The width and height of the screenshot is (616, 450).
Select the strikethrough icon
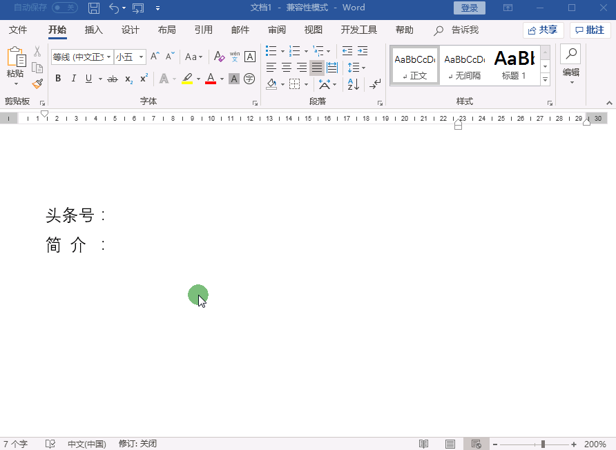[x=113, y=78]
